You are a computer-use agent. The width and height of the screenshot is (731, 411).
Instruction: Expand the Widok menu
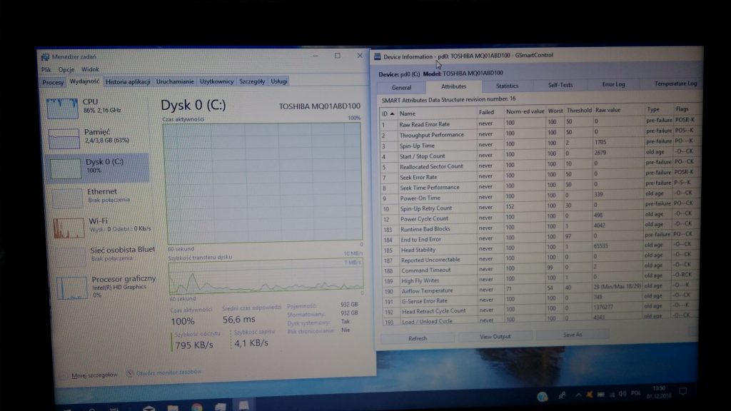(x=90, y=70)
